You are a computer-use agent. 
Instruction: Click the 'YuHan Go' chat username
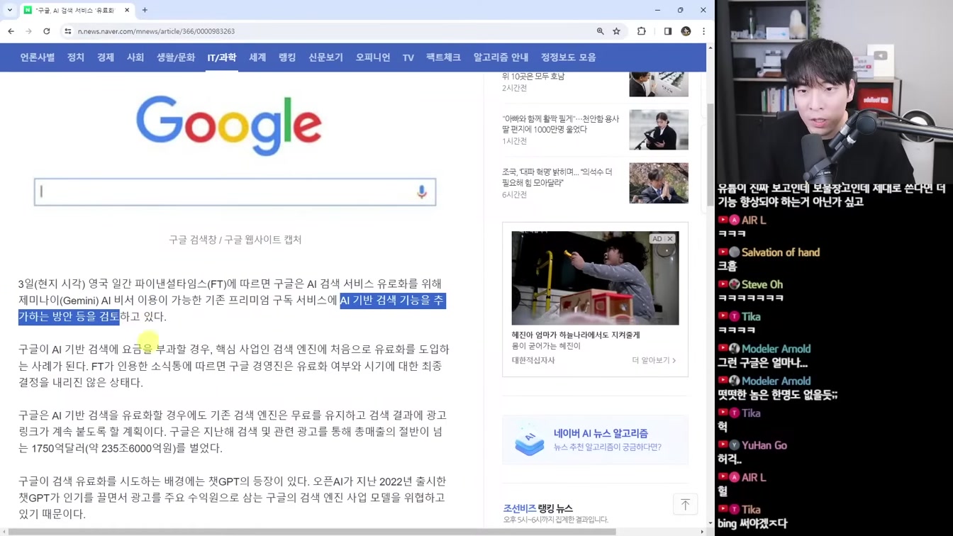(x=764, y=445)
